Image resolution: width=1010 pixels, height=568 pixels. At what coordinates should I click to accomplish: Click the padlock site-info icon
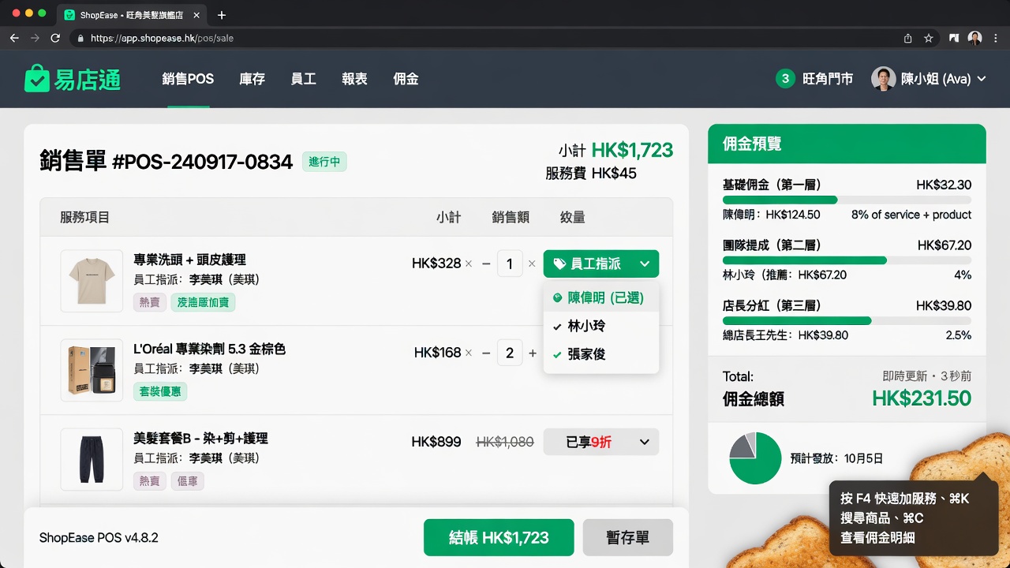(80, 38)
